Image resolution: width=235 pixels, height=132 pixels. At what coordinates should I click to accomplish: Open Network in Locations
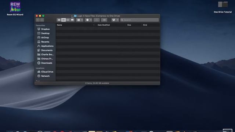coord(45,76)
